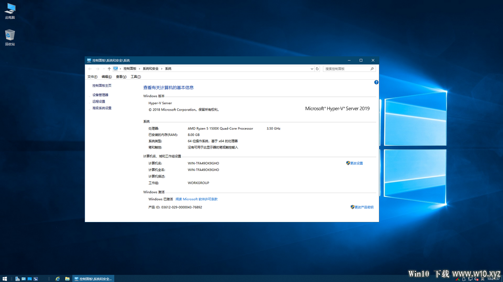Open the 设备管理器 link in sidebar
The image size is (503, 282).
pos(100,95)
